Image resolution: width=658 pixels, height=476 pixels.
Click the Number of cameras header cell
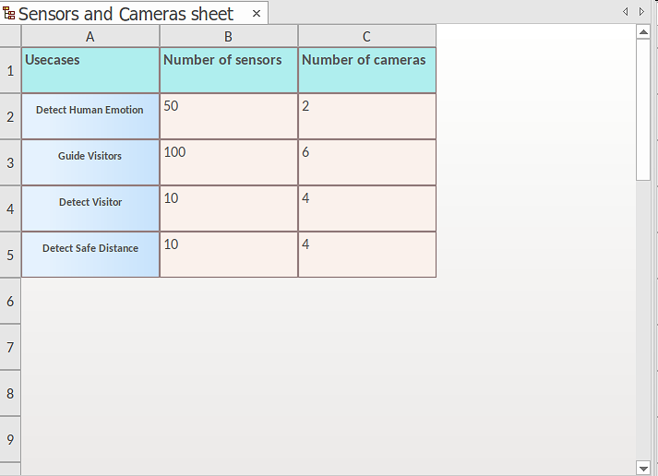tap(366, 70)
